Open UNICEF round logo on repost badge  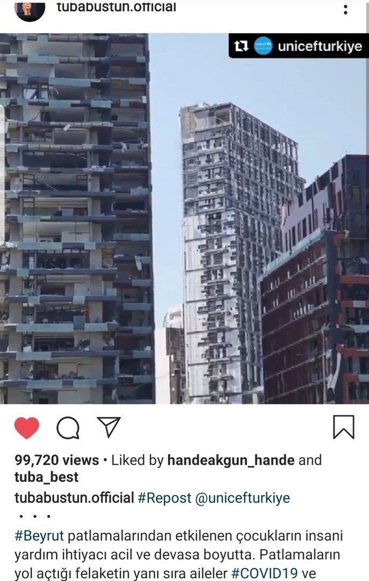click(x=264, y=46)
